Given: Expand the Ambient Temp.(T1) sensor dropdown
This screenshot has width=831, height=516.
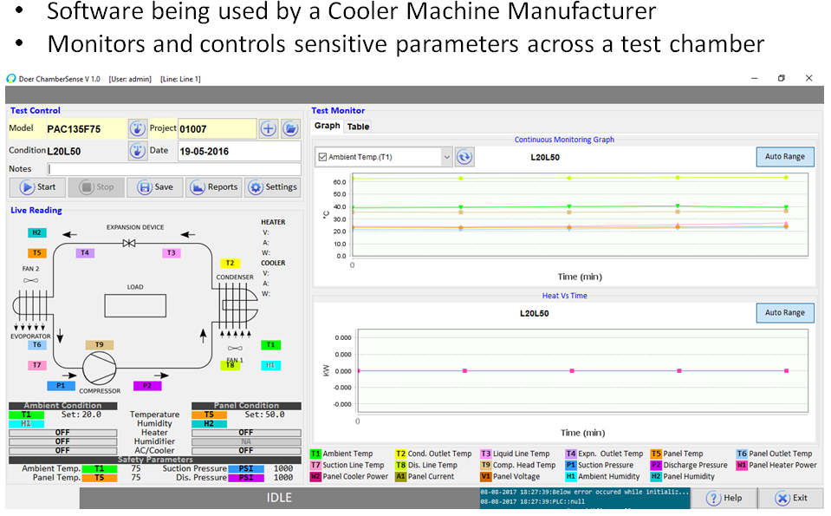Looking at the screenshot, I should [x=447, y=157].
